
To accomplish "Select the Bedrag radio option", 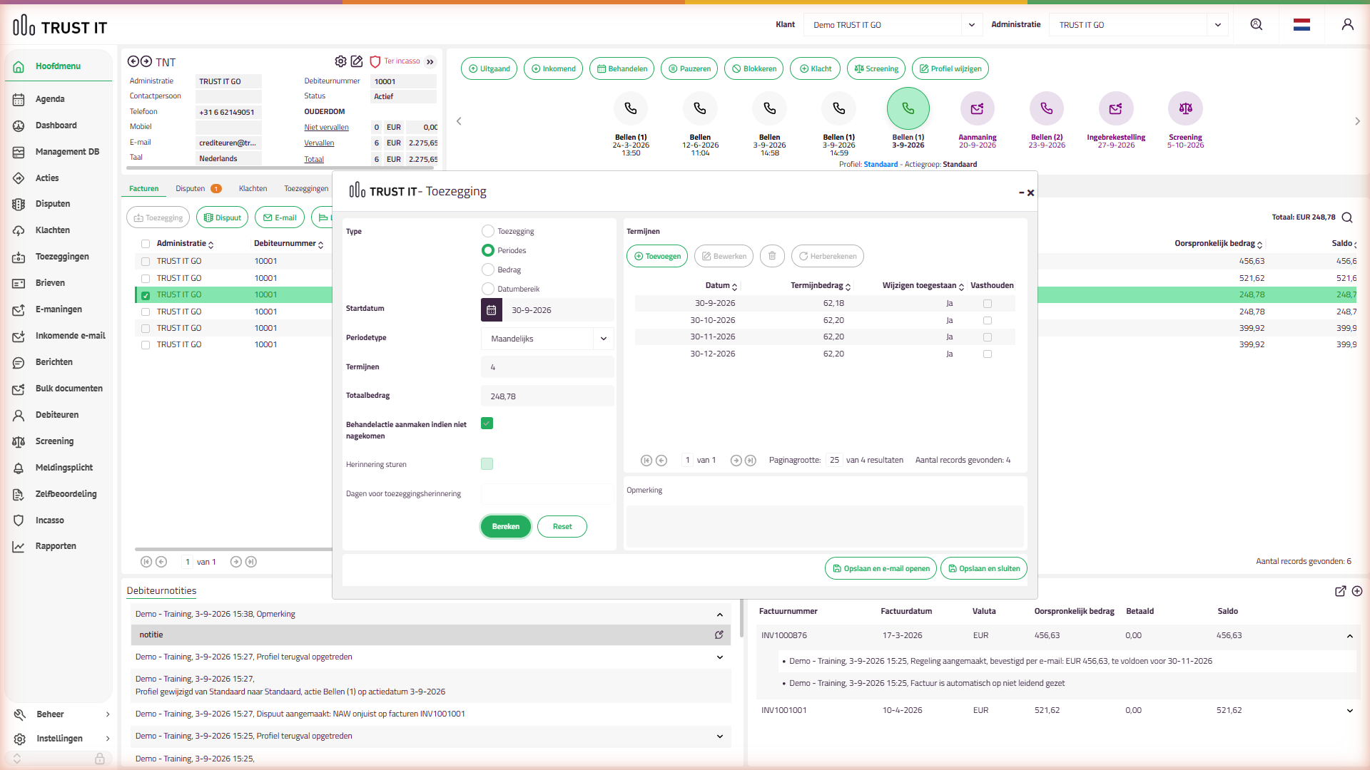I will coord(488,269).
